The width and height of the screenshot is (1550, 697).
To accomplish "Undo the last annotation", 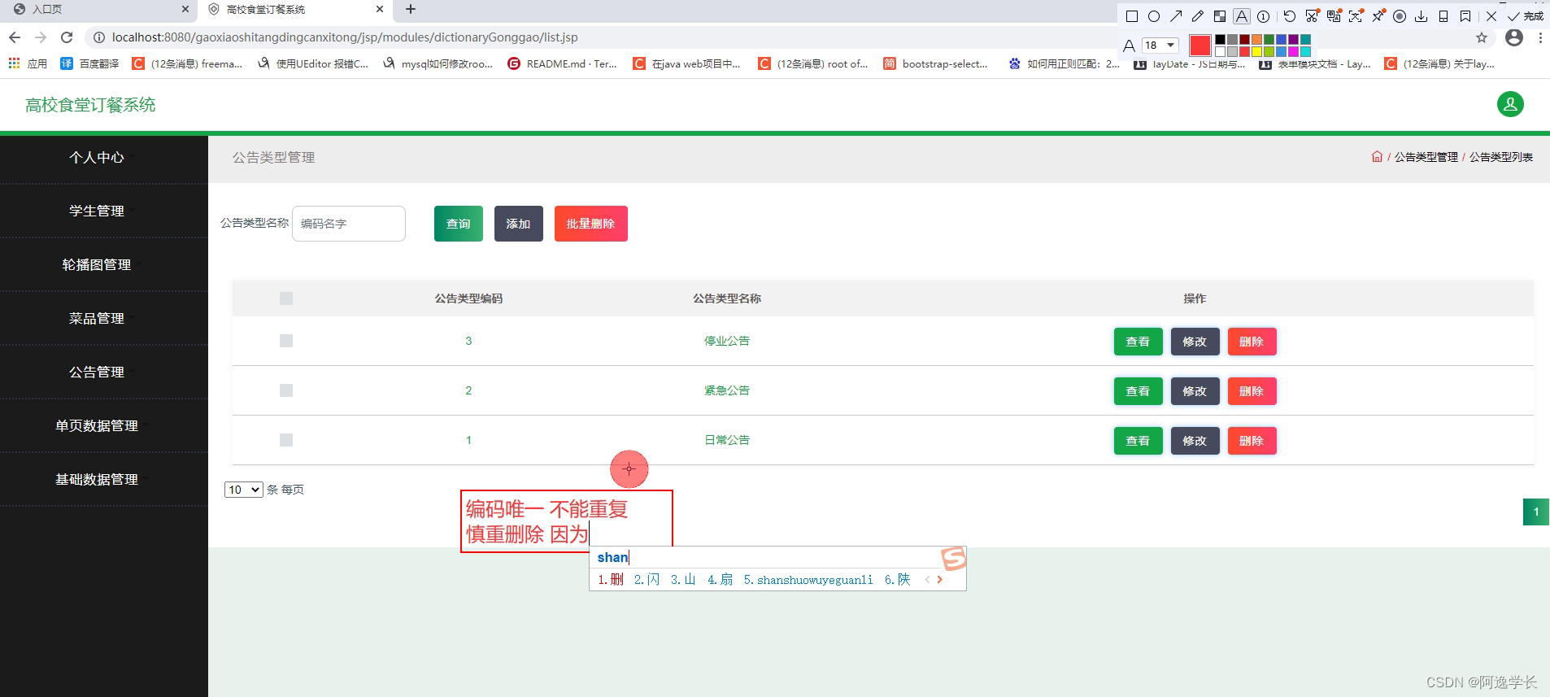I will pyautogui.click(x=1290, y=16).
